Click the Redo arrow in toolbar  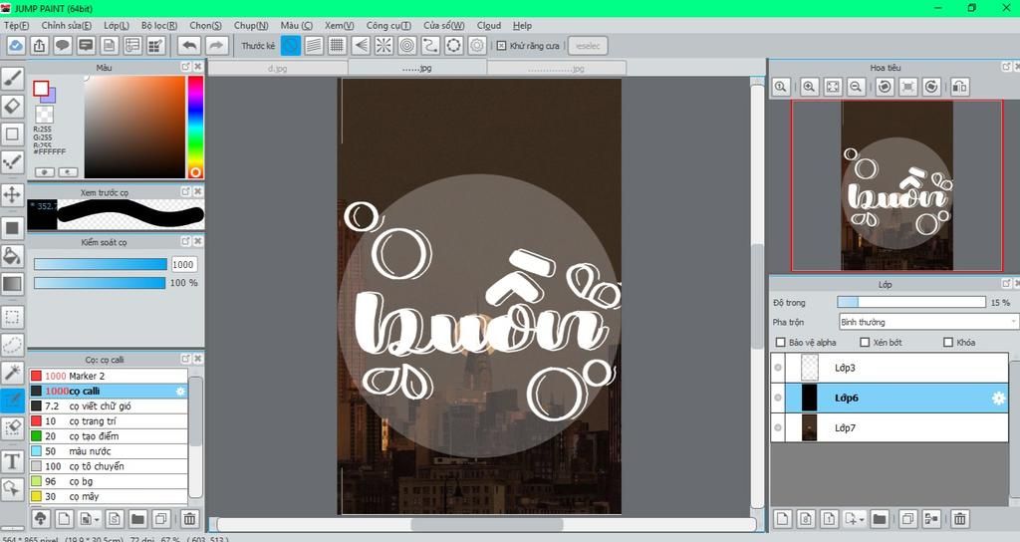(217, 46)
